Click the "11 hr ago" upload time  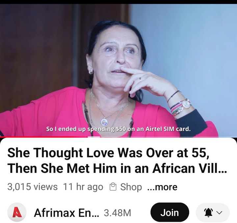[83, 187]
